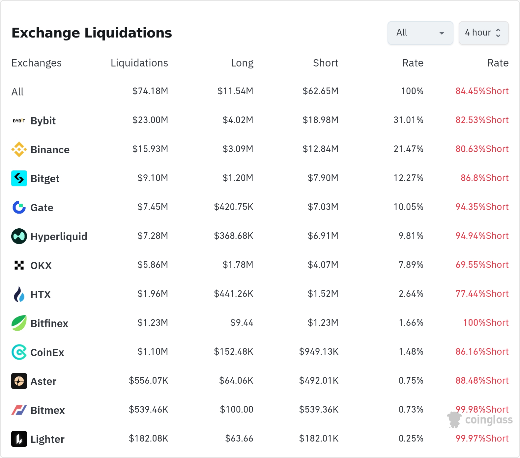Open the Binance exchange name link

50,150
